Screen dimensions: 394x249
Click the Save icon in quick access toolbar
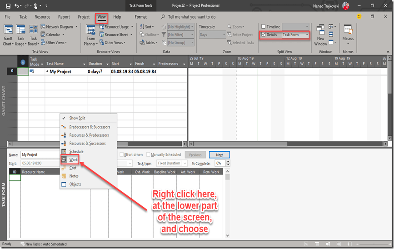8,6
